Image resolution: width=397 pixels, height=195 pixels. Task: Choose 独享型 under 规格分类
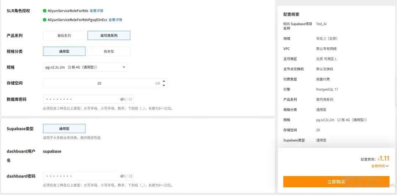[109, 51]
